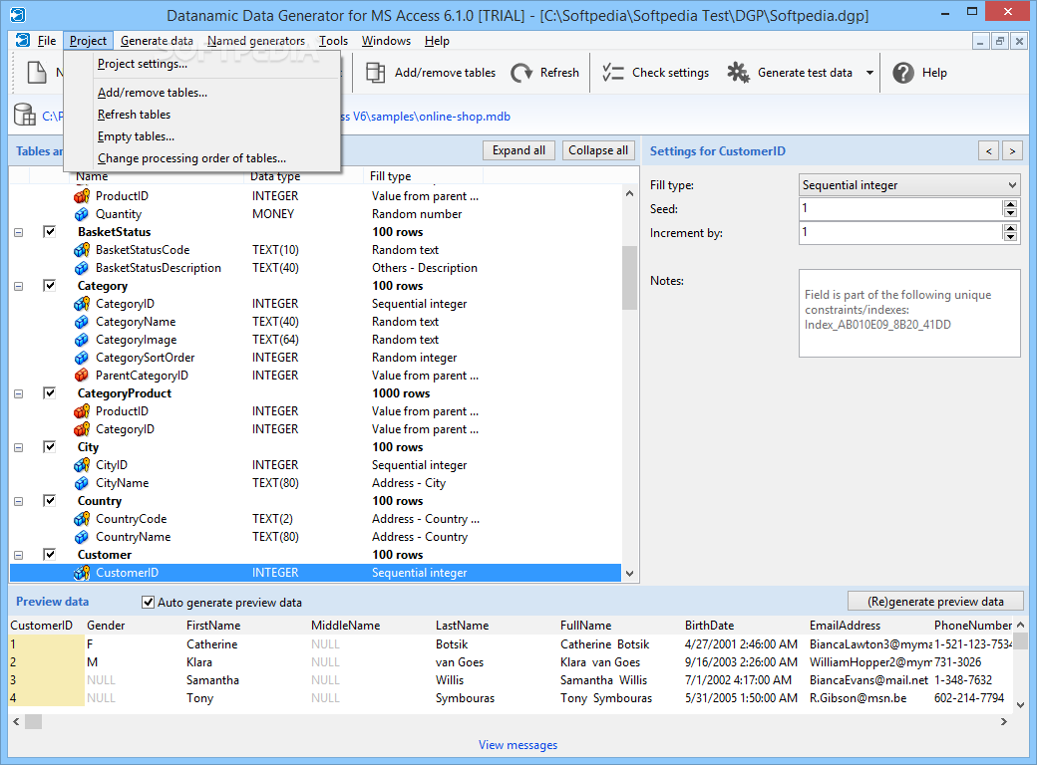1037x765 pixels.
Task: Open the Tools menu
Action: click(x=333, y=40)
